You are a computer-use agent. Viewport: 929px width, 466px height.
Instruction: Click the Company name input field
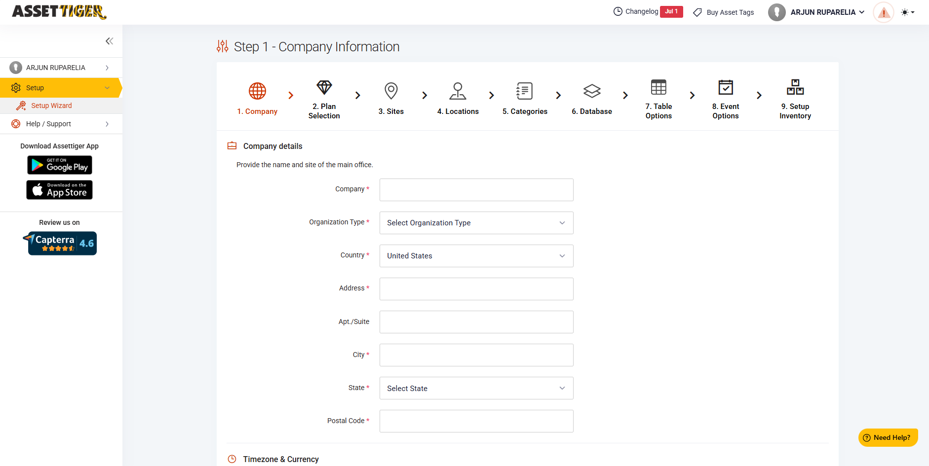476,190
